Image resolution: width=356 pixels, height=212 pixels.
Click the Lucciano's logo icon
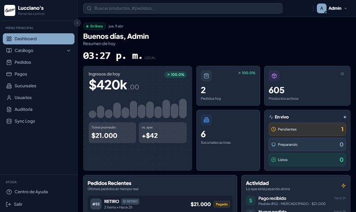pyautogui.click(x=10, y=10)
